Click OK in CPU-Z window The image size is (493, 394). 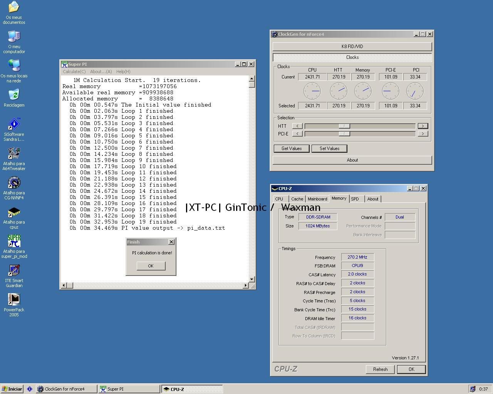click(x=411, y=369)
